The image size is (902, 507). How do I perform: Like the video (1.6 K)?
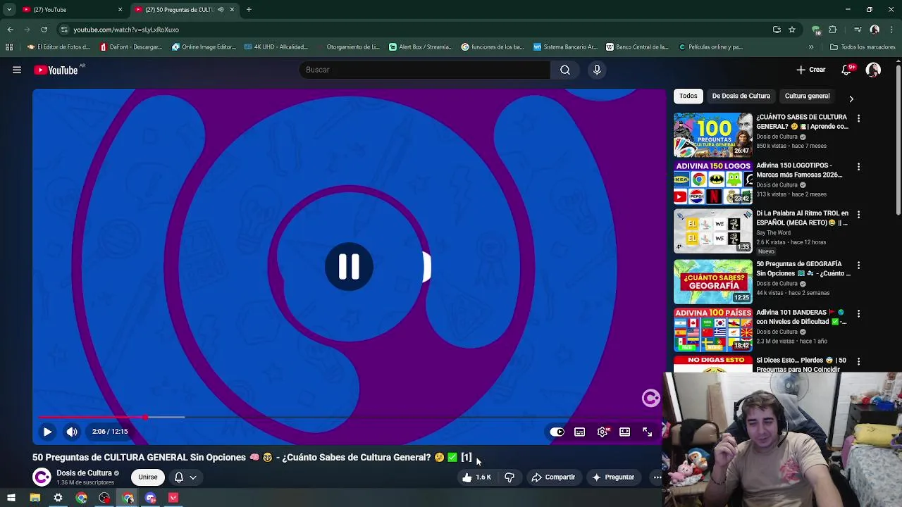pyautogui.click(x=477, y=477)
